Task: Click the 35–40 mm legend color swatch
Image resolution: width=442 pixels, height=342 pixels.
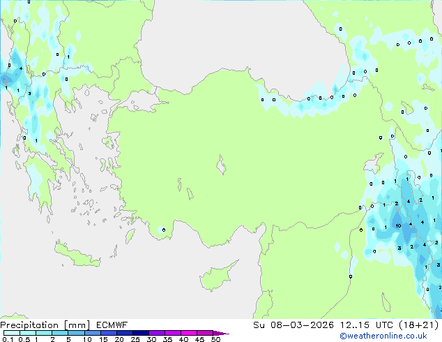Action: point(173,333)
